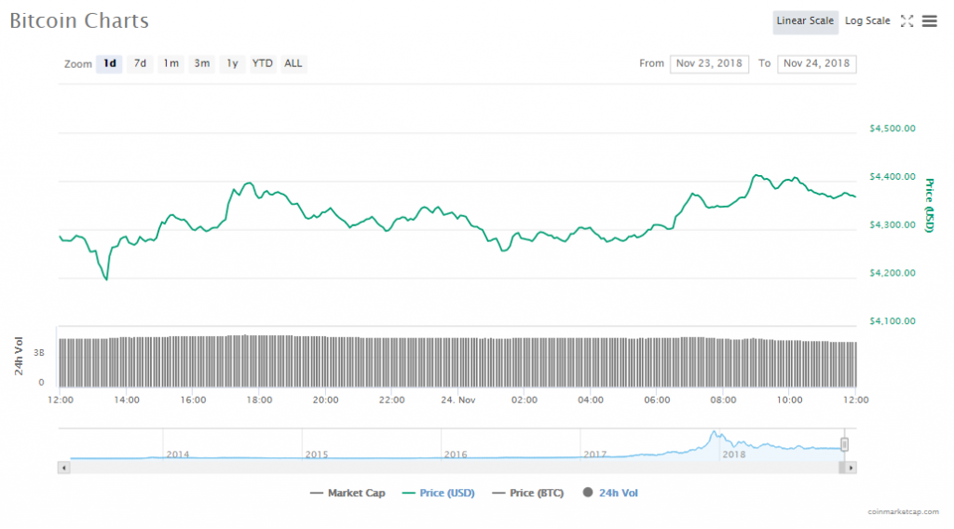Set zoom to 1m

[x=170, y=63]
